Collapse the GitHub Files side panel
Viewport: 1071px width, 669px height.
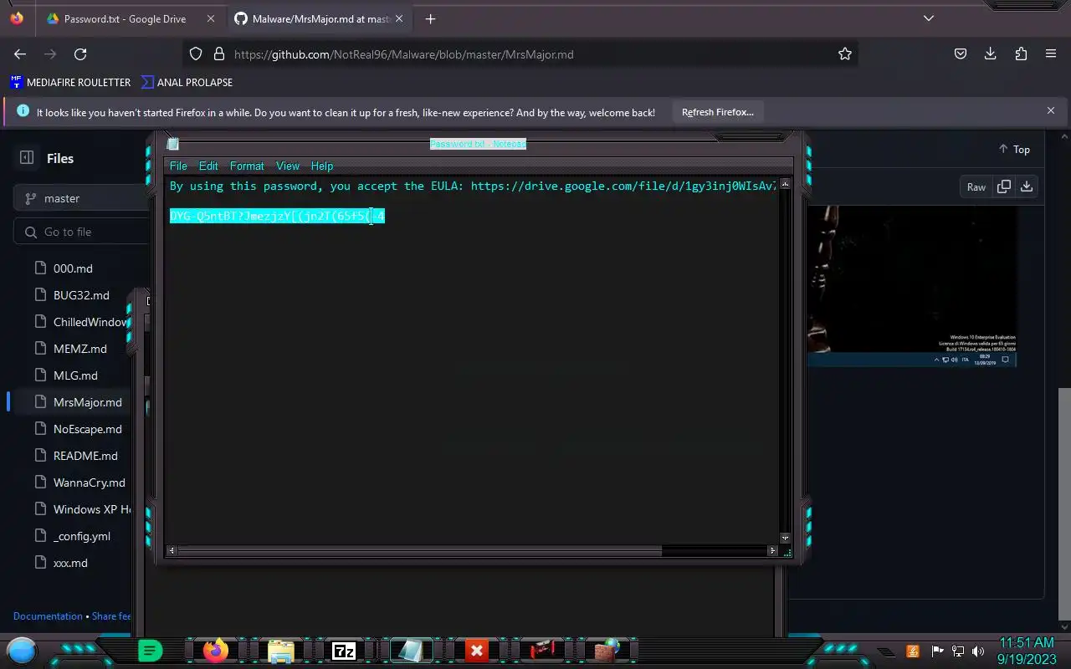[x=27, y=157]
